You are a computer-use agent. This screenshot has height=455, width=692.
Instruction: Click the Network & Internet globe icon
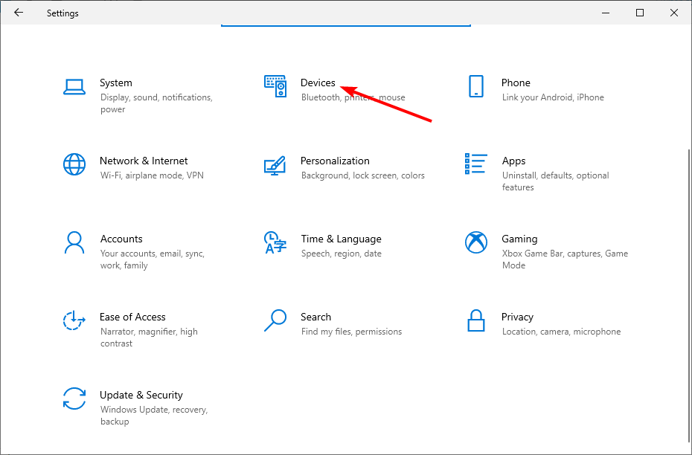coord(74,164)
